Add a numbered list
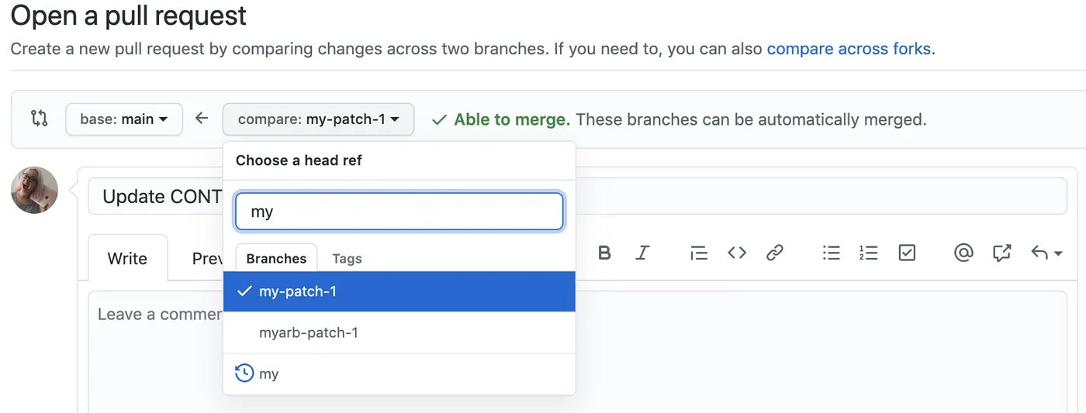This screenshot has width=1086, height=413. (868, 253)
